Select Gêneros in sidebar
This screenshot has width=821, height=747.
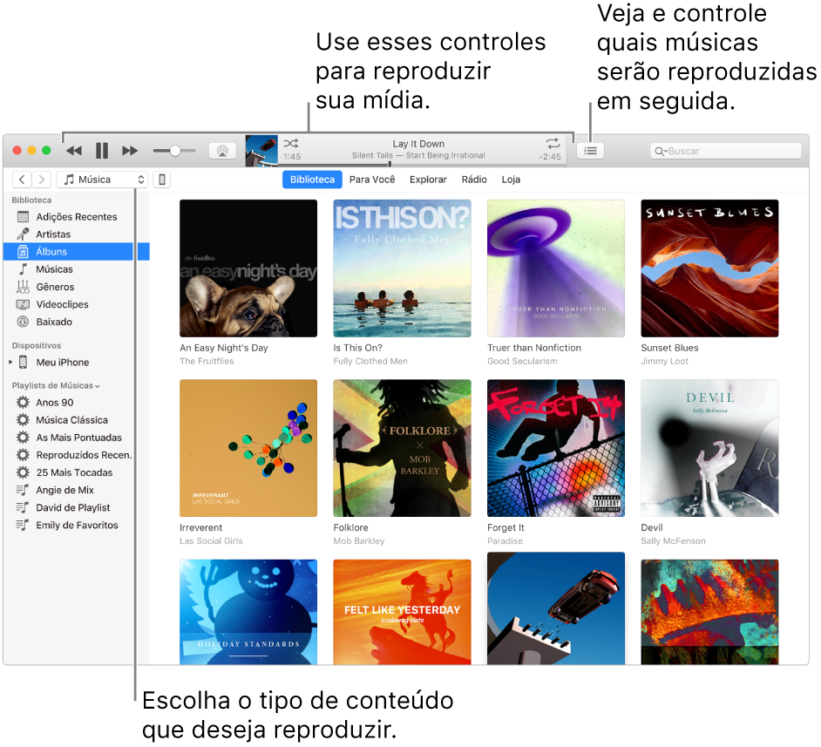tap(77, 287)
